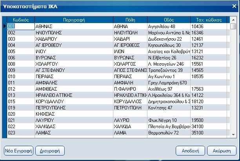Click the street cell Αγησιλάου 48
The image size is (240, 161).
click(169, 26)
